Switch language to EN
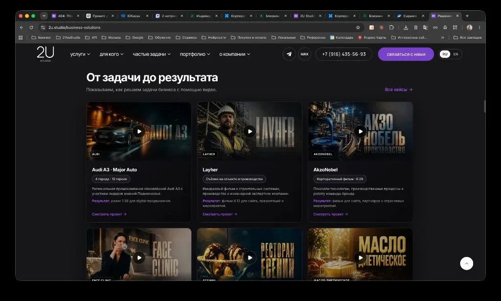The height and width of the screenshot is (301, 501). (x=455, y=54)
